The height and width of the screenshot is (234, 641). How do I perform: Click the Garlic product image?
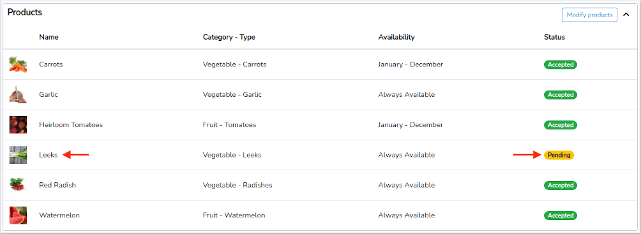coord(18,95)
